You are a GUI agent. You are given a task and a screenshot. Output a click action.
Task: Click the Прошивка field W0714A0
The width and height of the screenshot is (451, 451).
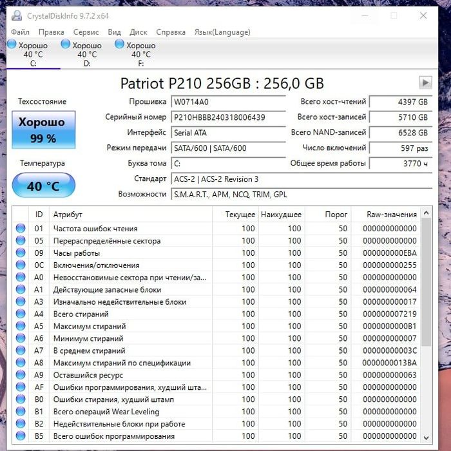click(228, 102)
